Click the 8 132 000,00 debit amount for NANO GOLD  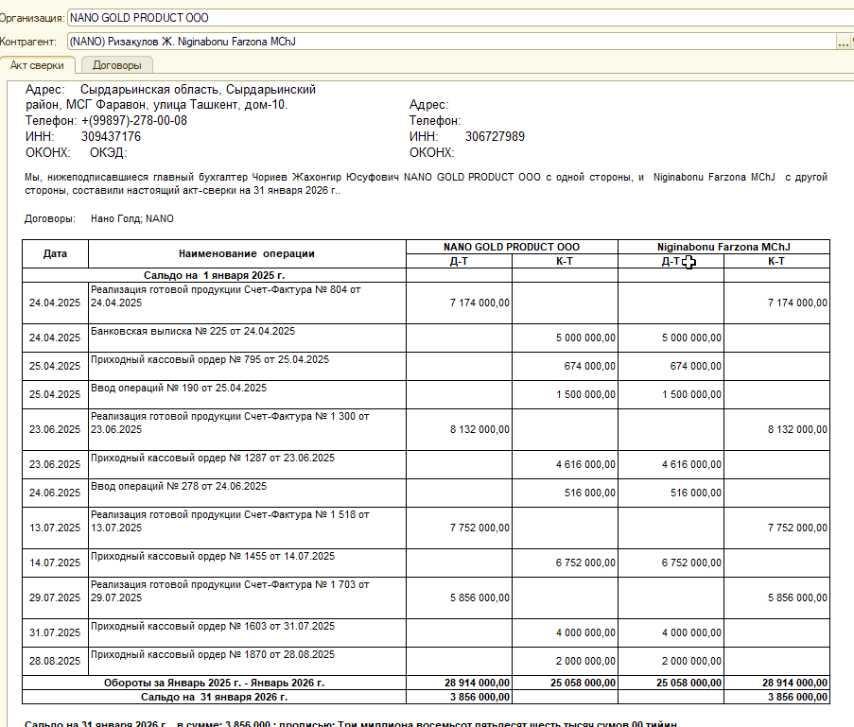point(459,429)
